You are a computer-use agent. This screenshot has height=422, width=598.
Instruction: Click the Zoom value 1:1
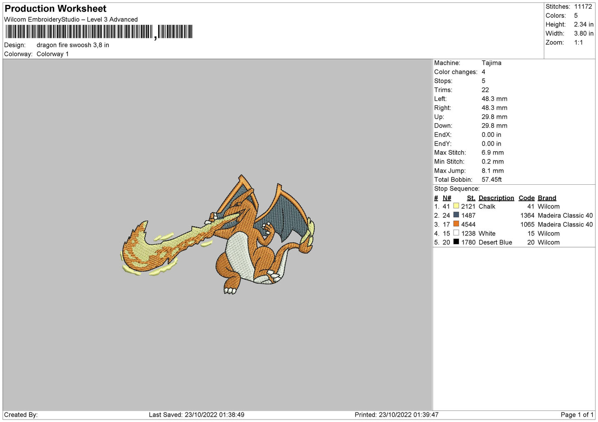[x=578, y=43]
